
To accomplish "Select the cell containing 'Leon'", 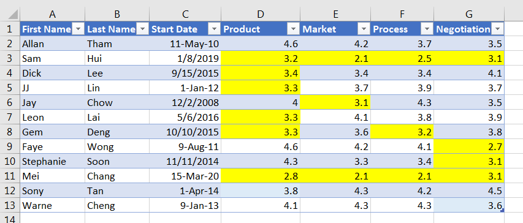I will pyautogui.click(x=52, y=117).
